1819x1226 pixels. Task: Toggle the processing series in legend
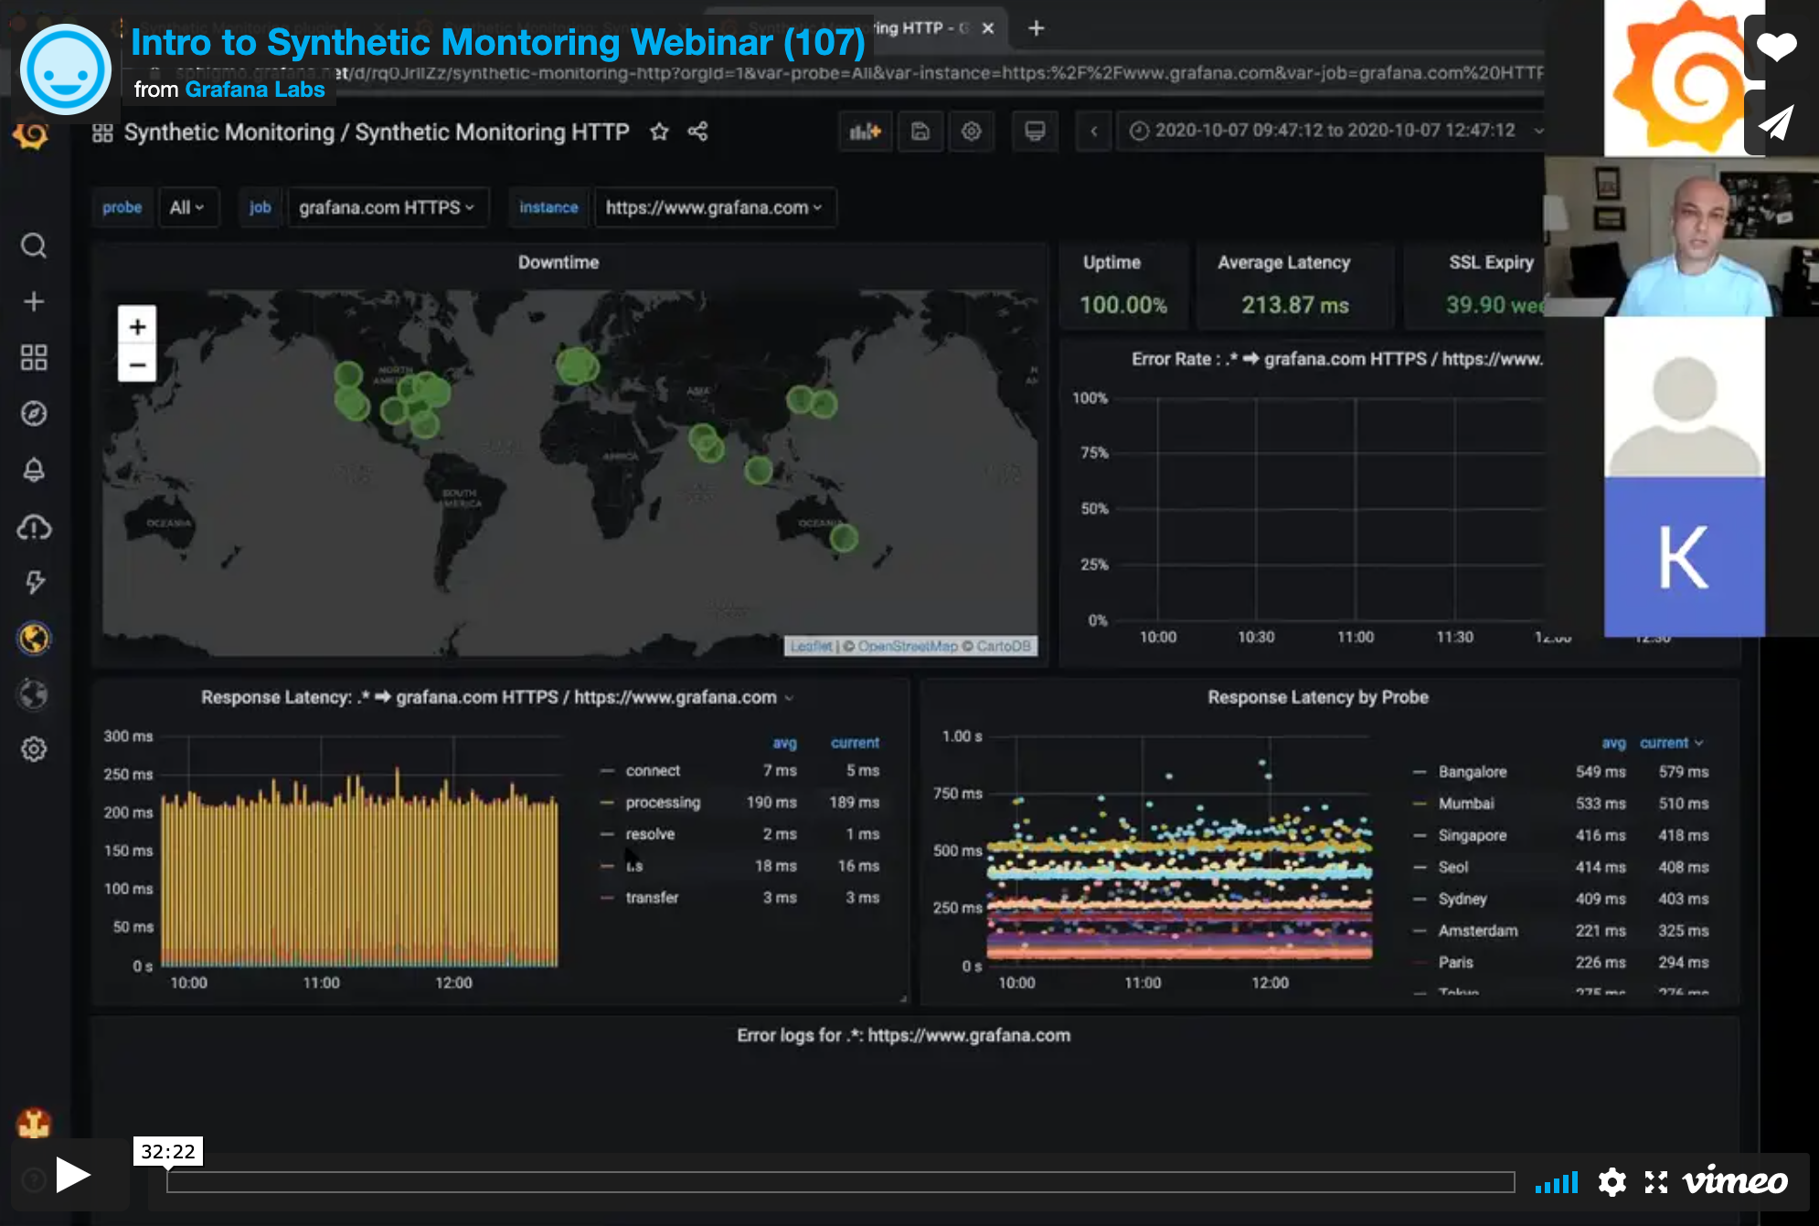click(x=663, y=802)
